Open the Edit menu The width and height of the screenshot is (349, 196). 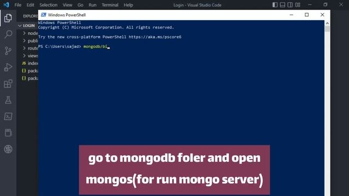[31, 5]
